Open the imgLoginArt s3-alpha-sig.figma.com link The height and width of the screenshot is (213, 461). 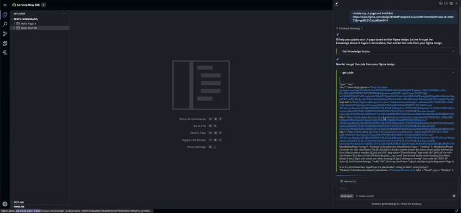tap(397, 94)
